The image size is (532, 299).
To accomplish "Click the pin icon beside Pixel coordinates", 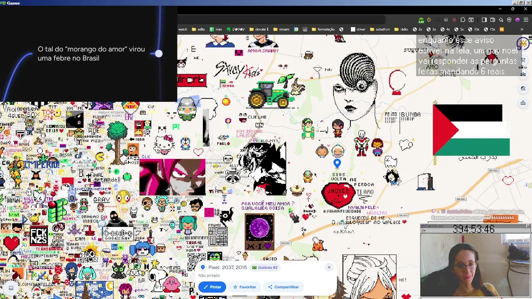I will coord(203,267).
